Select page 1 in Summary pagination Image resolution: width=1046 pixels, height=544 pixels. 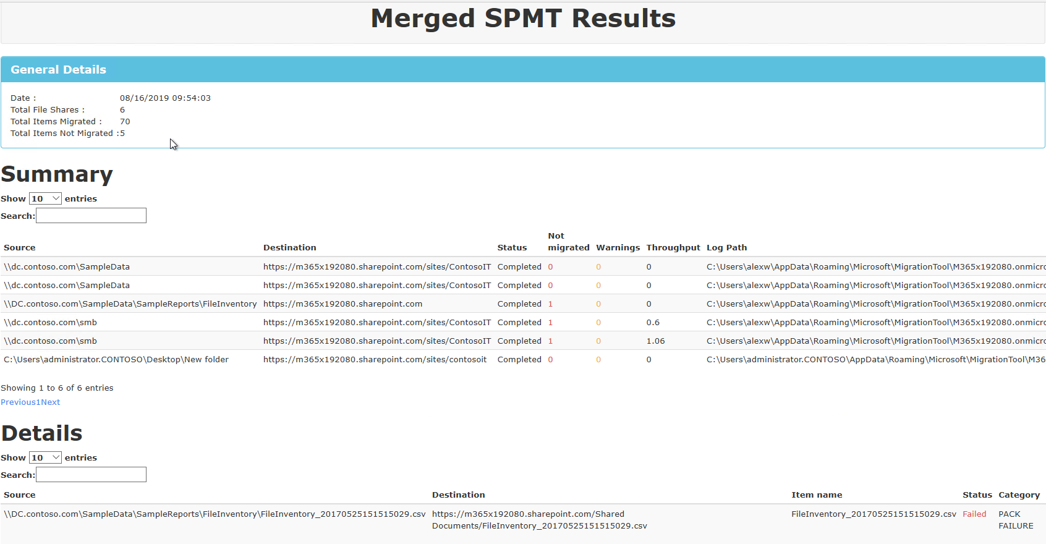[38, 402]
